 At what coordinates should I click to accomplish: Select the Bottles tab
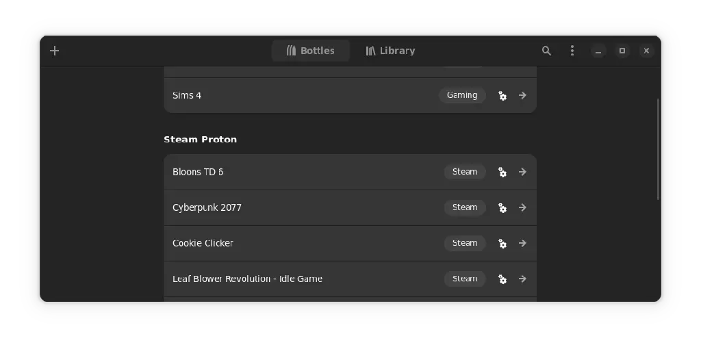[311, 51]
